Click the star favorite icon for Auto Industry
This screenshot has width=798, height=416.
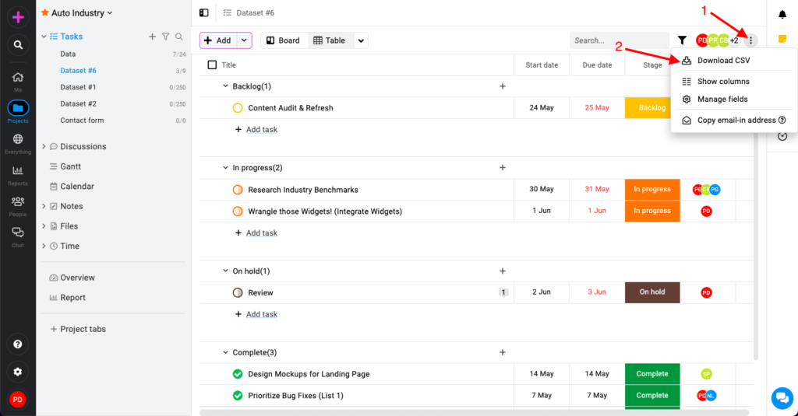[44, 12]
